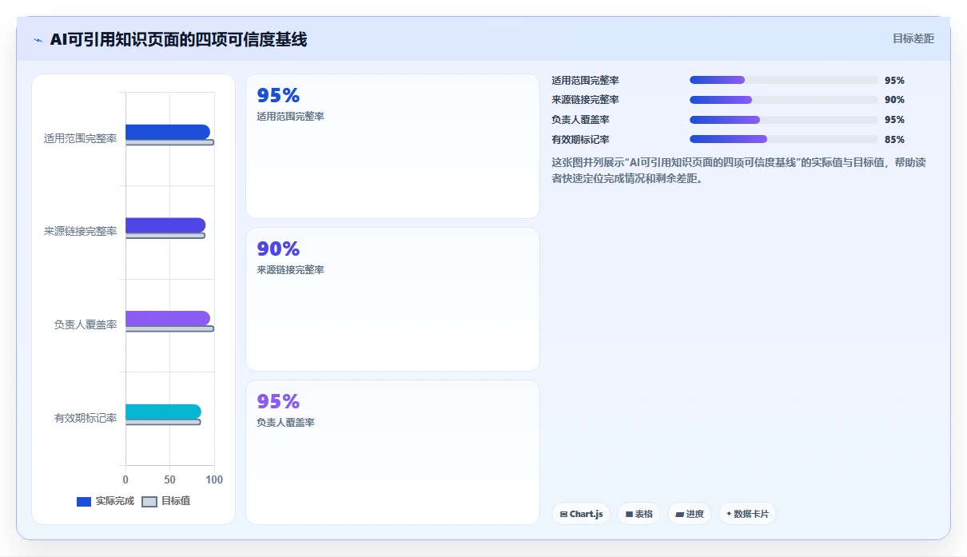Select the 进度 chip
Viewport: 967px width, 557px height.
pos(690,514)
